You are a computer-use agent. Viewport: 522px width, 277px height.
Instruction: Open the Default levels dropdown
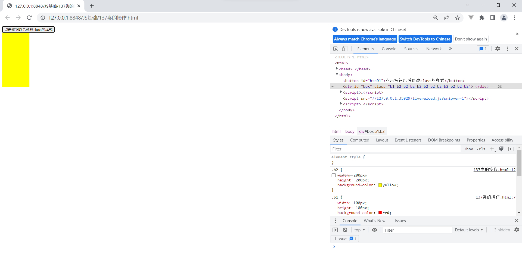469,230
